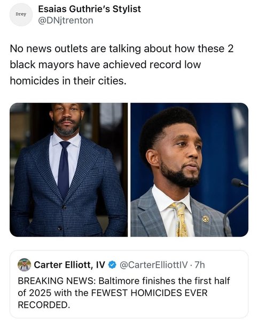
Task: Click the words FEWEST HOMICIDES EVER
Action: (149, 293)
